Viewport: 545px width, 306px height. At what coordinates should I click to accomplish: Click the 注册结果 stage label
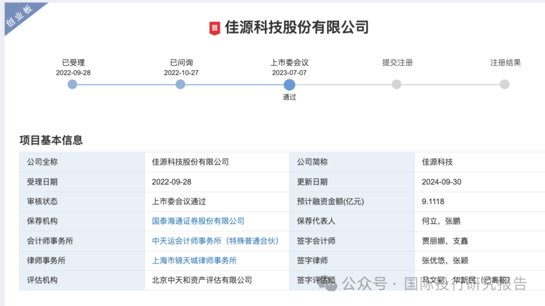point(505,63)
